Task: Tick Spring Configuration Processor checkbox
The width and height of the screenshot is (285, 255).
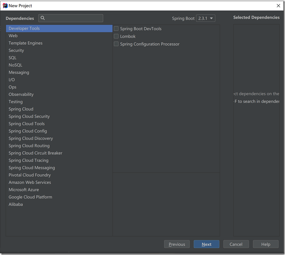Action: [116, 44]
